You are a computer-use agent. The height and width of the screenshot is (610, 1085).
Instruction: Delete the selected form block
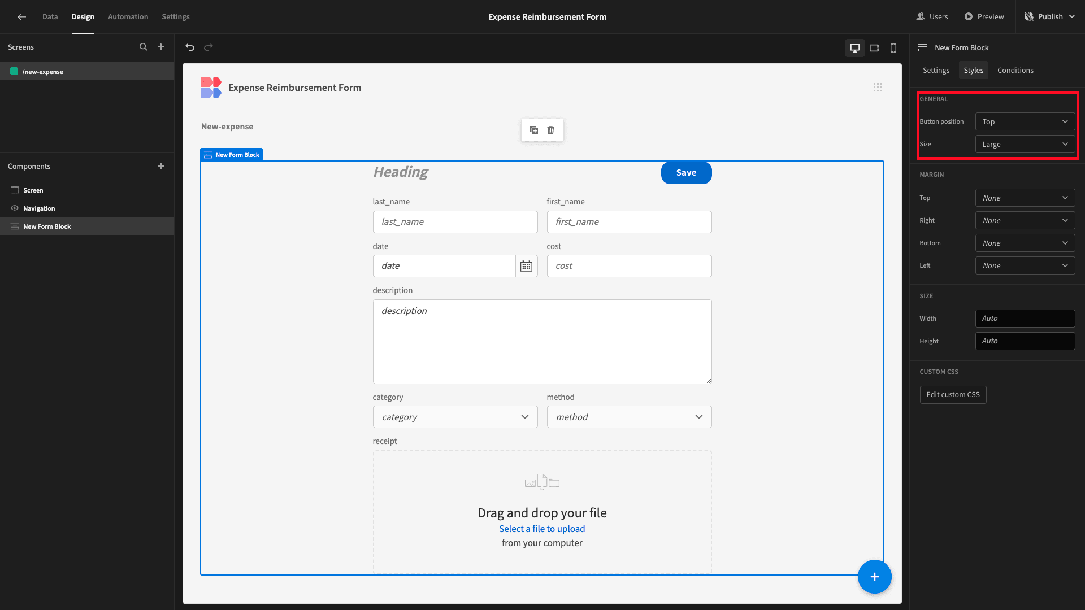pos(551,130)
